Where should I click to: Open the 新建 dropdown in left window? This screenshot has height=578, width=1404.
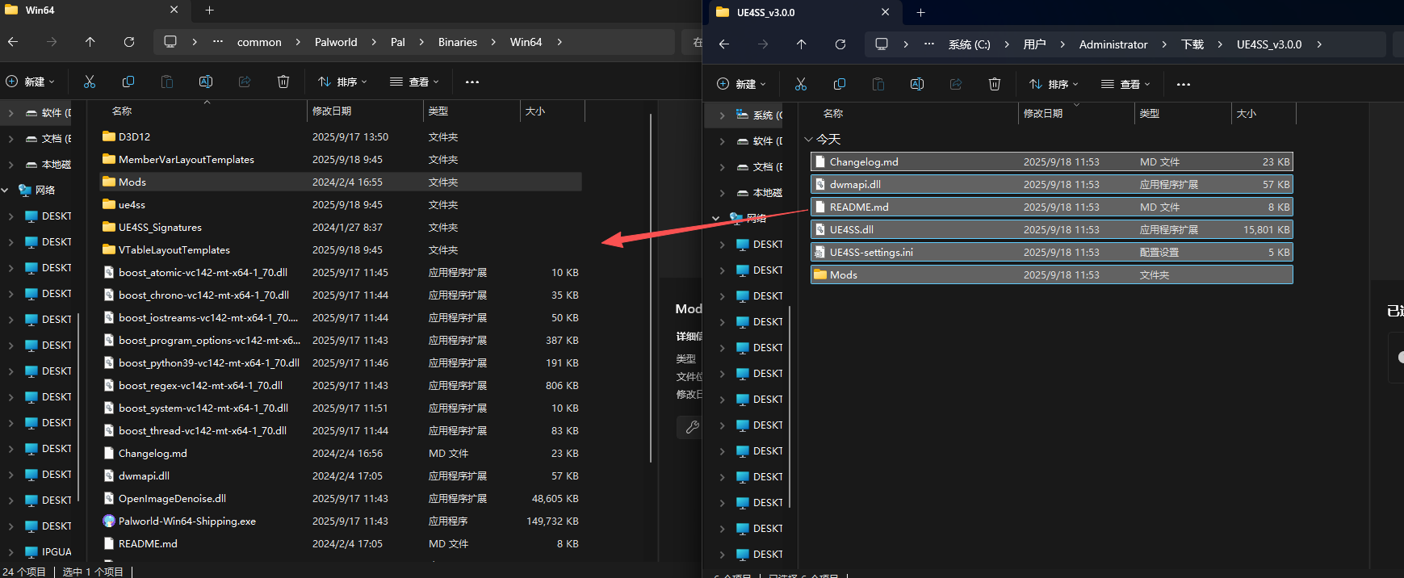point(31,82)
